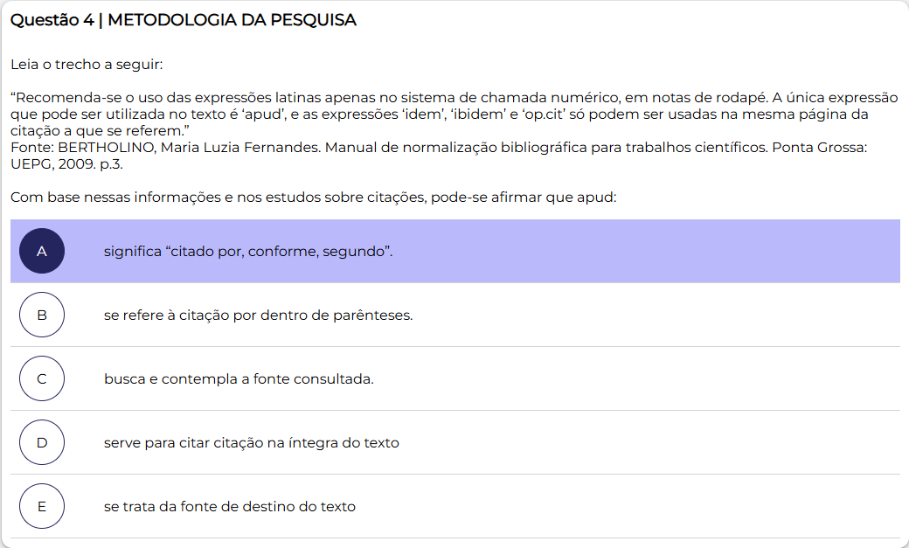Screen dimensions: 909x548
Task: Click the 'Com base nessas informações' question prompt
Action: point(314,198)
